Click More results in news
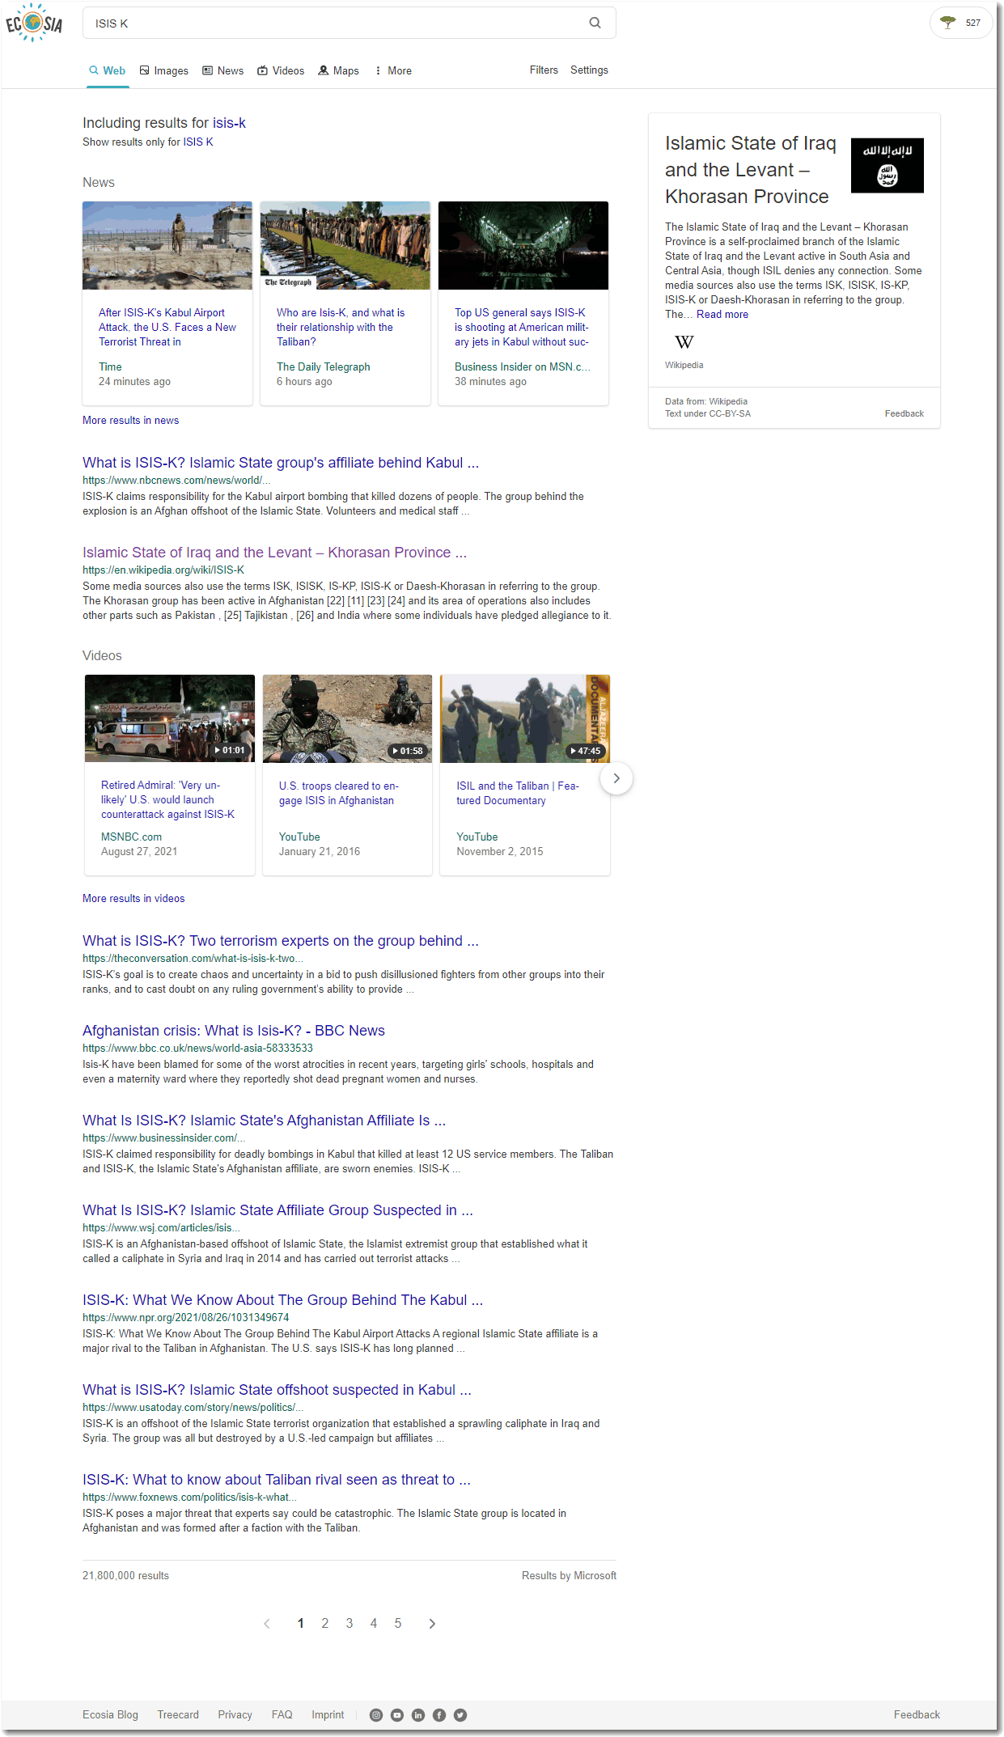Image resolution: width=1004 pixels, height=1737 pixels. (130, 420)
